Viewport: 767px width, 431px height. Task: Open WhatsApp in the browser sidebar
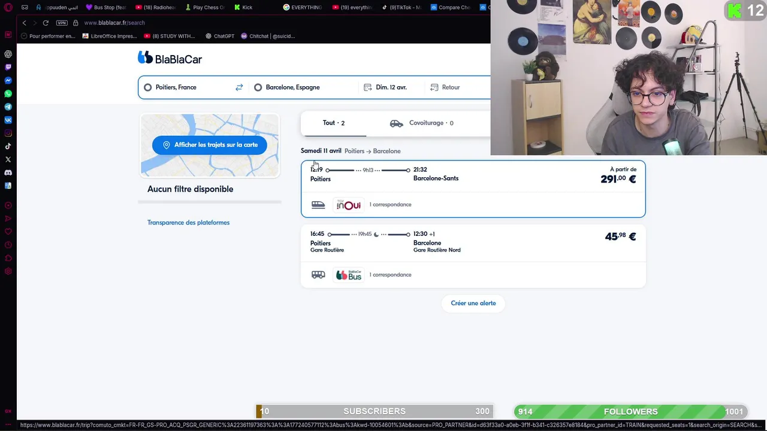click(8, 93)
